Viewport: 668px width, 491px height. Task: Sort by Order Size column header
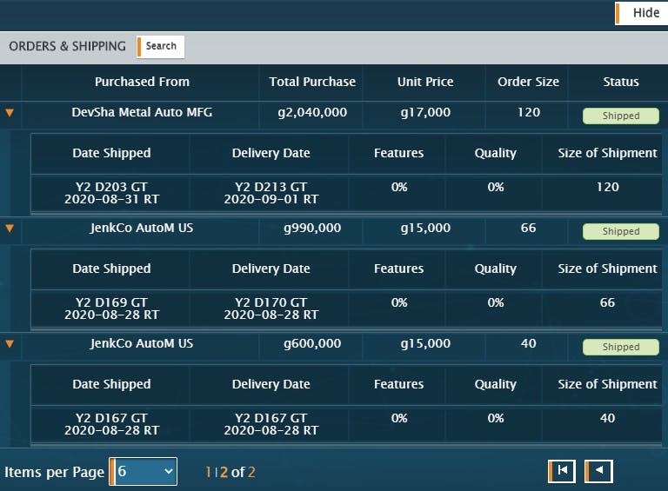pyautogui.click(x=528, y=82)
